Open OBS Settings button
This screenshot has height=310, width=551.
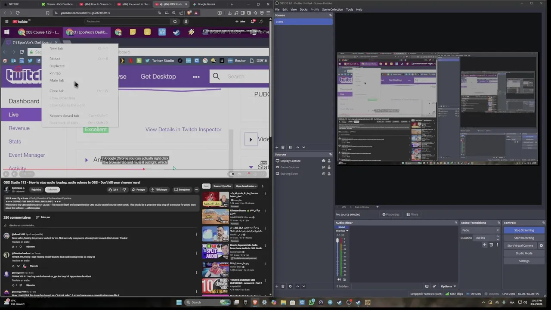click(x=524, y=261)
